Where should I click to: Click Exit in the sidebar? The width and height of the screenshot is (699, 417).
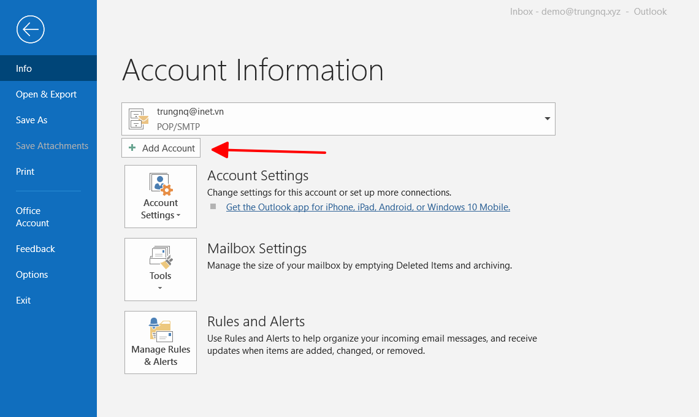[48, 300]
